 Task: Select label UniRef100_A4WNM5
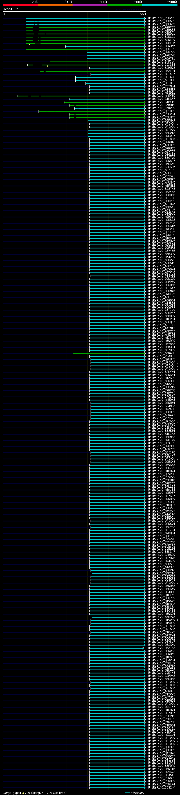click(x=161, y=183)
